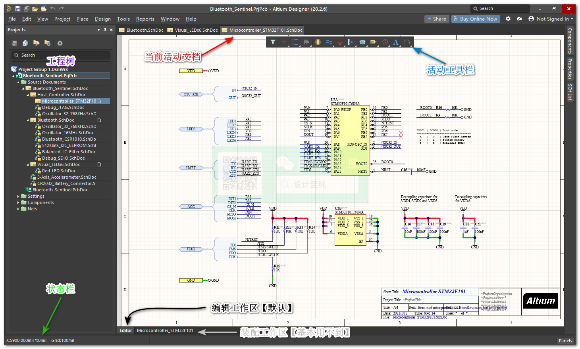
Task: Click the Open Project icon
Action: (x=44, y=9)
